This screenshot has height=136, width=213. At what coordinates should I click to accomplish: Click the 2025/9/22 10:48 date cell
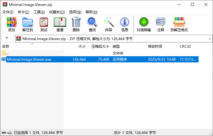click(162, 59)
